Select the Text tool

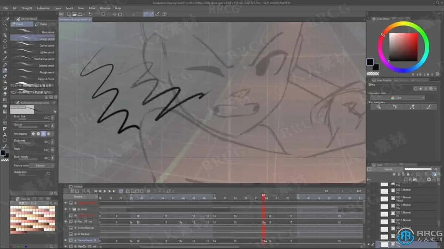pos(5,135)
